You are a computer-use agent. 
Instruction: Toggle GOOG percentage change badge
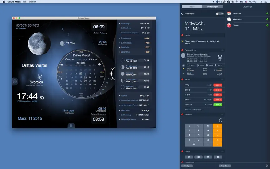(217, 90)
